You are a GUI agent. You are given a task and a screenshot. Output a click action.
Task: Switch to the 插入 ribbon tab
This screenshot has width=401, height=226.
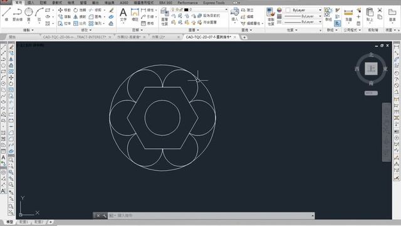click(31, 3)
